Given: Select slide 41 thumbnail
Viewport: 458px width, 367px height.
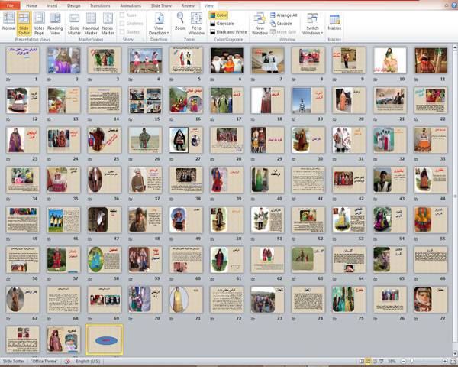Looking at the screenshot, I should point(308,180).
